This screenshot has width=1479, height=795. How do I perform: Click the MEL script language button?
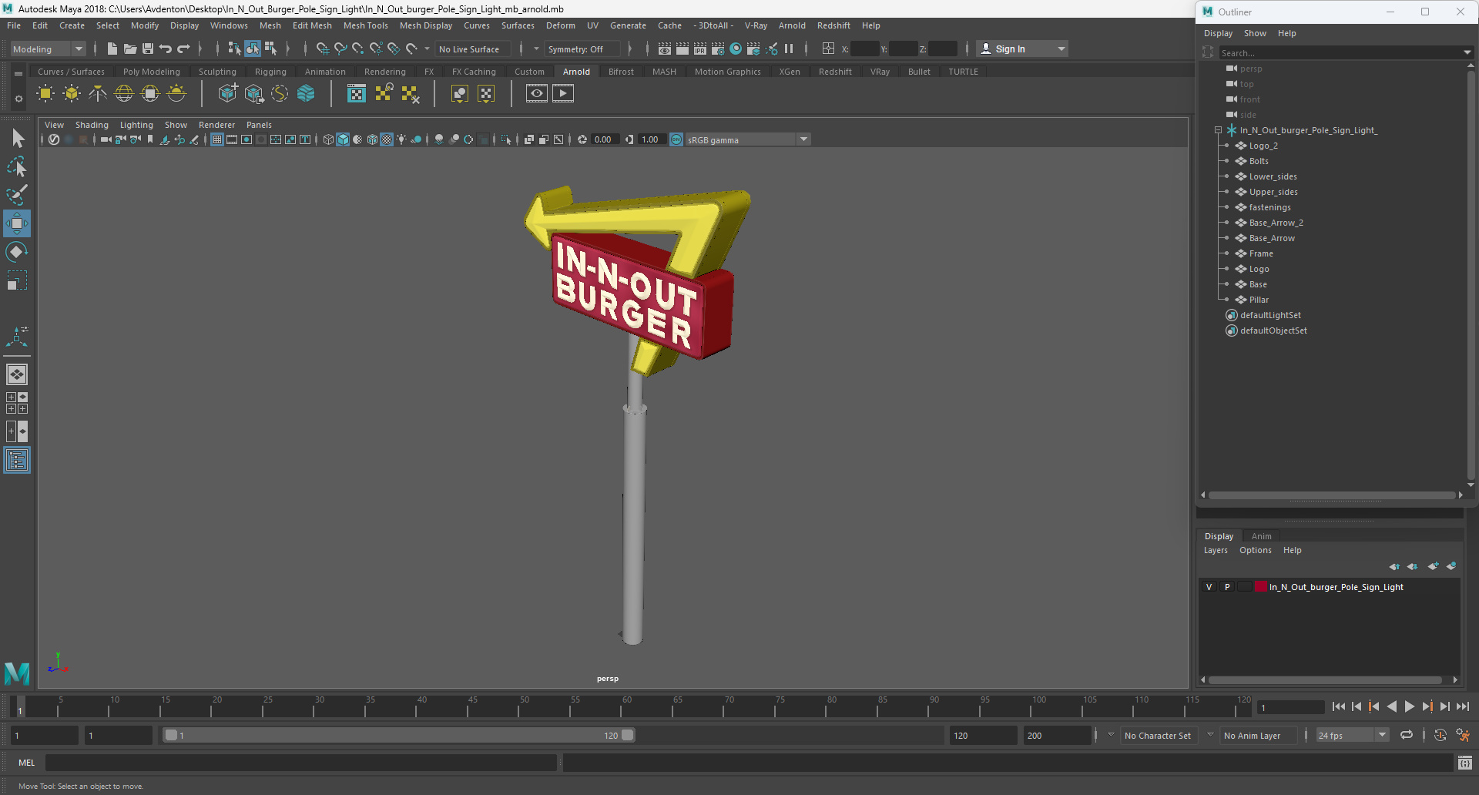[26, 763]
